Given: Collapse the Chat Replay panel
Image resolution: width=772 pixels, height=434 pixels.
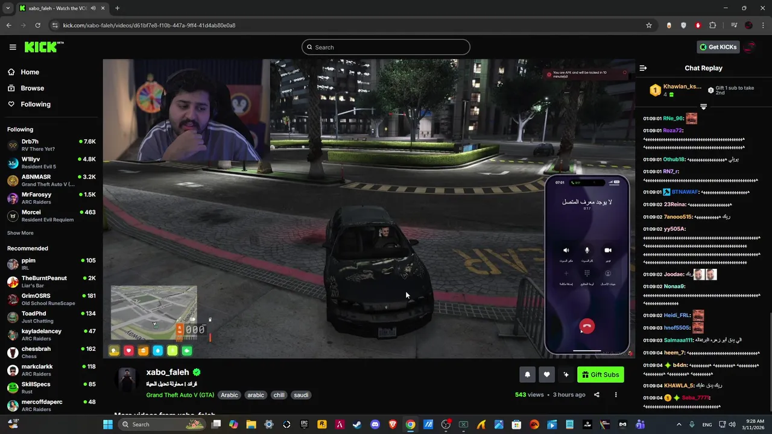Looking at the screenshot, I should pos(643,68).
